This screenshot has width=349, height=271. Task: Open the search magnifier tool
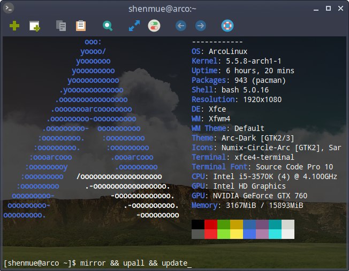click(x=108, y=26)
